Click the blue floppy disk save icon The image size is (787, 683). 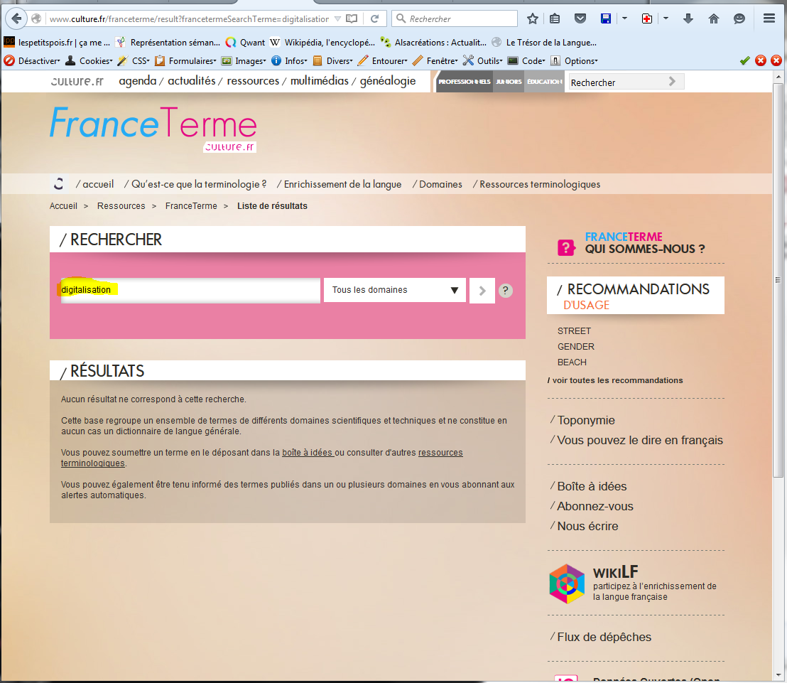point(606,18)
